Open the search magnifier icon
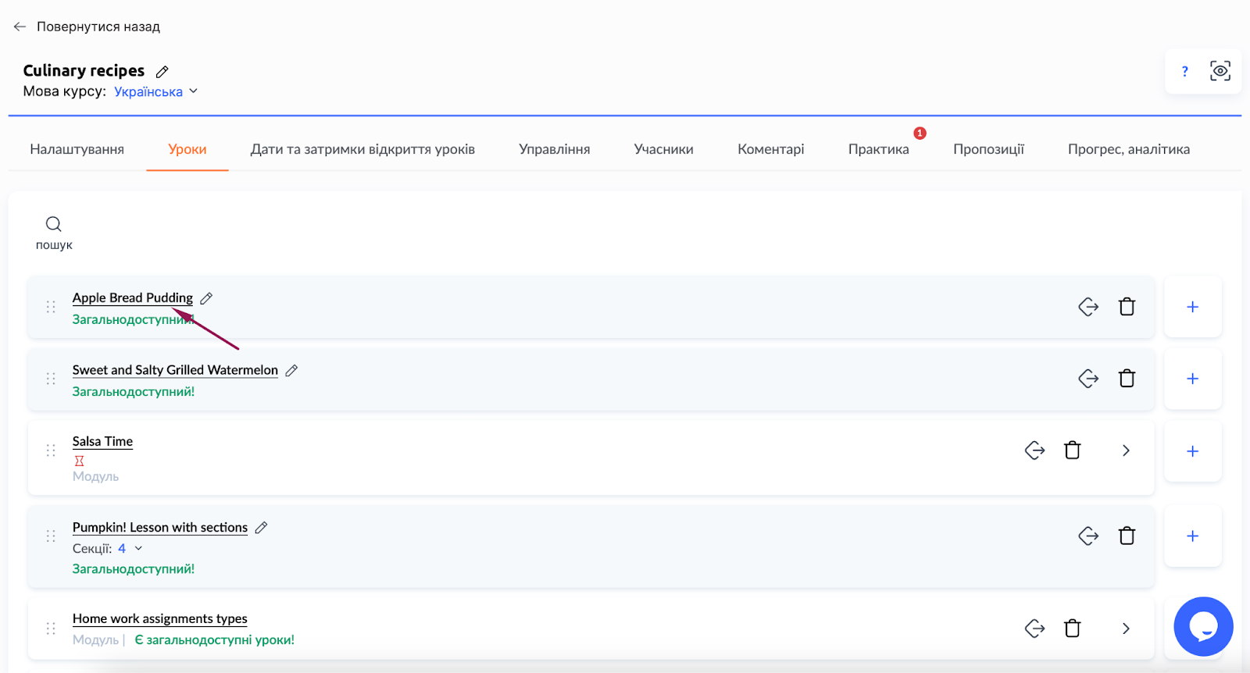 click(53, 225)
